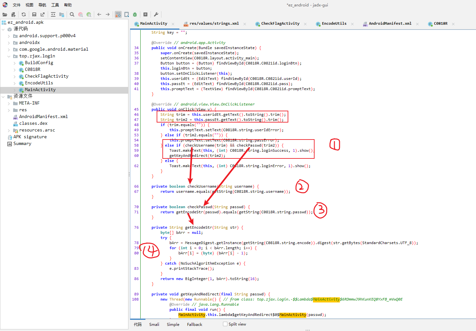This screenshot has height=331, width=476.
Task: Expand the BuildConfig class node
Action: click(15, 63)
